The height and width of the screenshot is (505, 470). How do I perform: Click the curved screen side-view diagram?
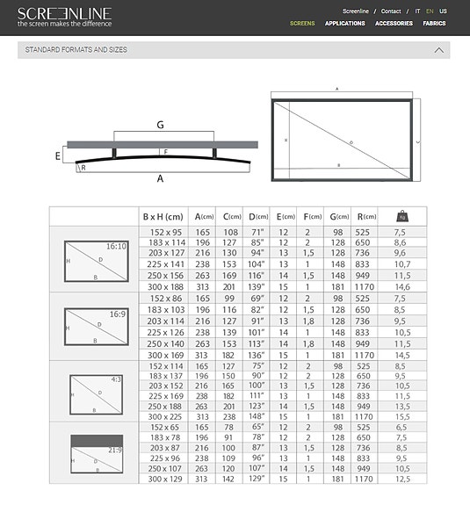tap(158, 151)
